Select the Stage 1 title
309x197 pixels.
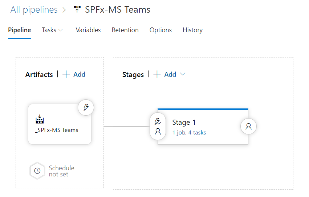click(x=184, y=122)
